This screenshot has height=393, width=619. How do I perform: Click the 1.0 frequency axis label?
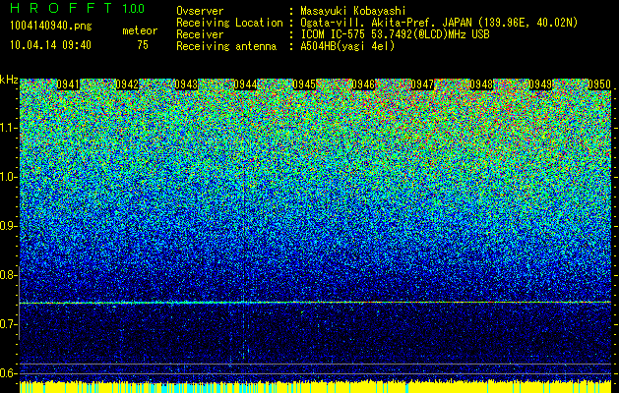[9, 177]
